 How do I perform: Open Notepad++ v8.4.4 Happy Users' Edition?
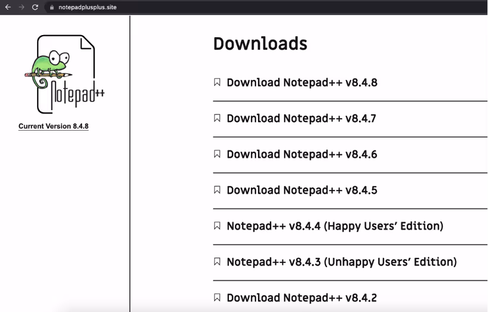point(335,226)
